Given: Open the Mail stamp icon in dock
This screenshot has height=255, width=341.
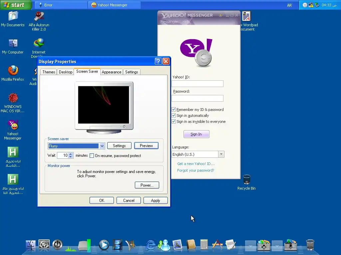Looking at the screenshot, I should tap(177, 245).
